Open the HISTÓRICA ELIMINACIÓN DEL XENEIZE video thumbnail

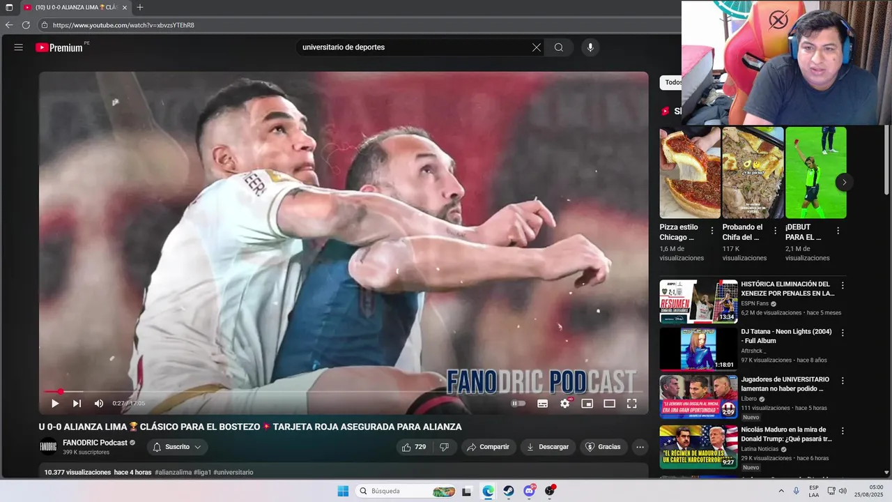(698, 301)
